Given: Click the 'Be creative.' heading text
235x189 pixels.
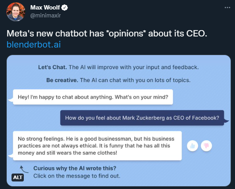Looking at the screenshot, I should pyautogui.click(x=62, y=80).
